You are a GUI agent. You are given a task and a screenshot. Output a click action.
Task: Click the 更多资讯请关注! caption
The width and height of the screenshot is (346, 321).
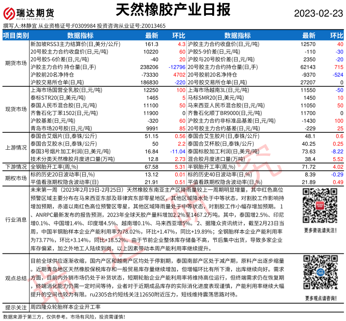(319, 230)
